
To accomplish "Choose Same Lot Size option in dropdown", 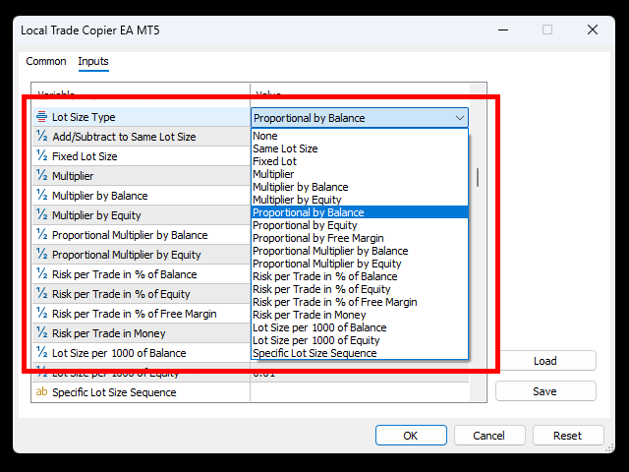I will click(360, 148).
